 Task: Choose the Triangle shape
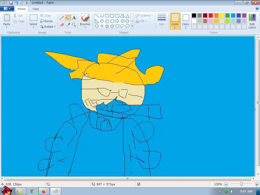coord(127,16)
